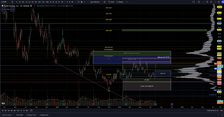Select the 1s interval
This screenshot has width=224, height=117.
click(x=17, y=2)
